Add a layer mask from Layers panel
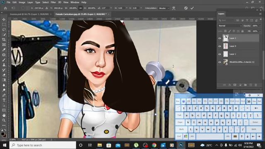The height and width of the screenshot is (149, 265). tap(235, 85)
